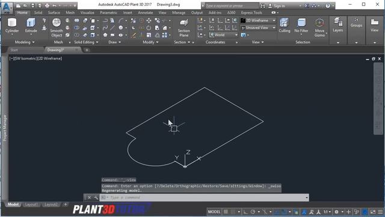
Task: Click the command line input field
Action: (x=204, y=197)
